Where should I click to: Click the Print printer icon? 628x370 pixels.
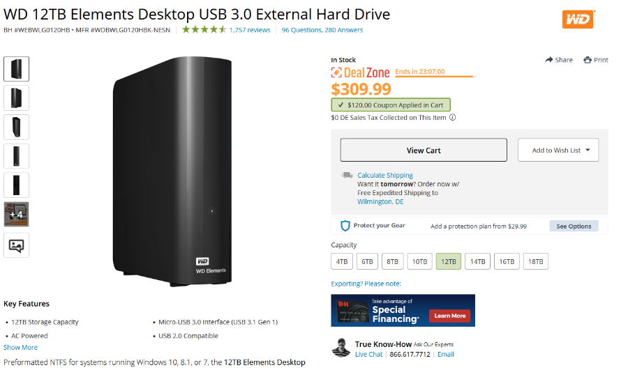(587, 60)
